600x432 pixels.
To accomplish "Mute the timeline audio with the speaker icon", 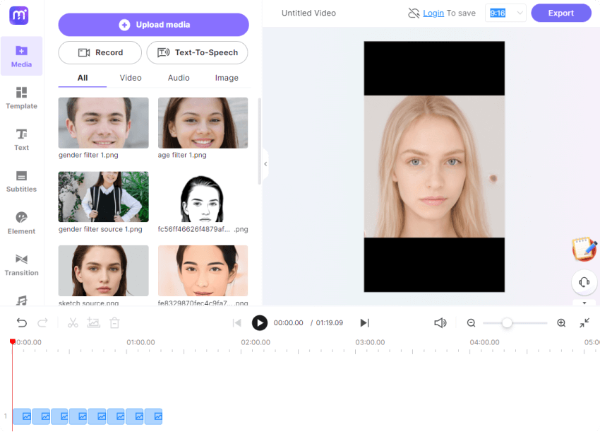I will click(x=440, y=322).
